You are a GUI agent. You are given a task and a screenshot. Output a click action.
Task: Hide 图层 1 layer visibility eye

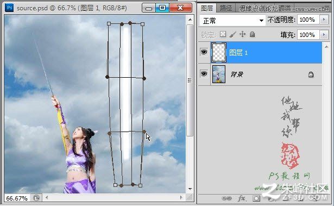pyautogui.click(x=204, y=52)
